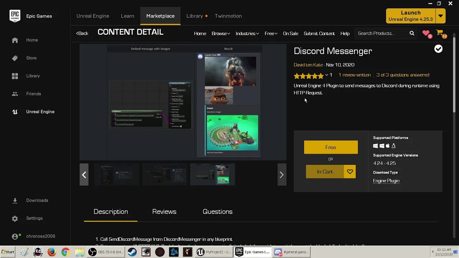Click the Free button
Screen dimensions: 459x258
[x=331, y=147]
